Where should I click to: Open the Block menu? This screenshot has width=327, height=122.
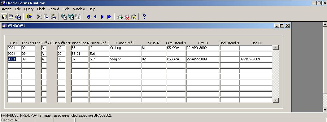[x=41, y=9]
